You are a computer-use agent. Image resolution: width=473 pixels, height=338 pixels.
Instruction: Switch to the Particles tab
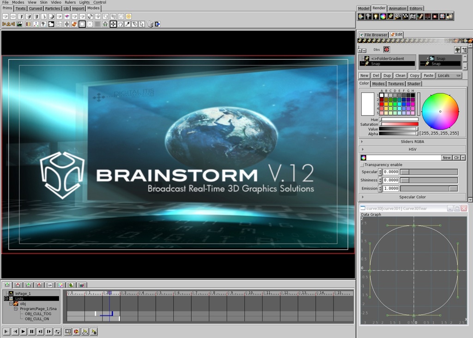53,8
